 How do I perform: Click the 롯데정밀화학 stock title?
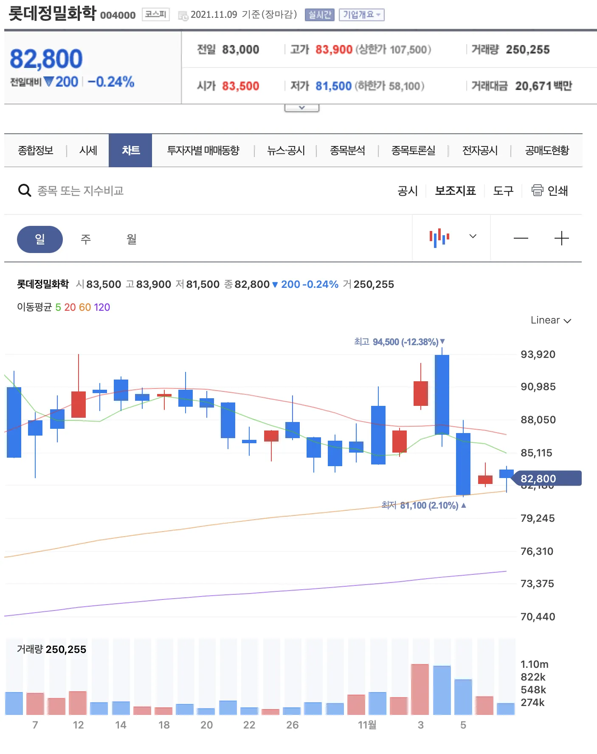coord(53,14)
